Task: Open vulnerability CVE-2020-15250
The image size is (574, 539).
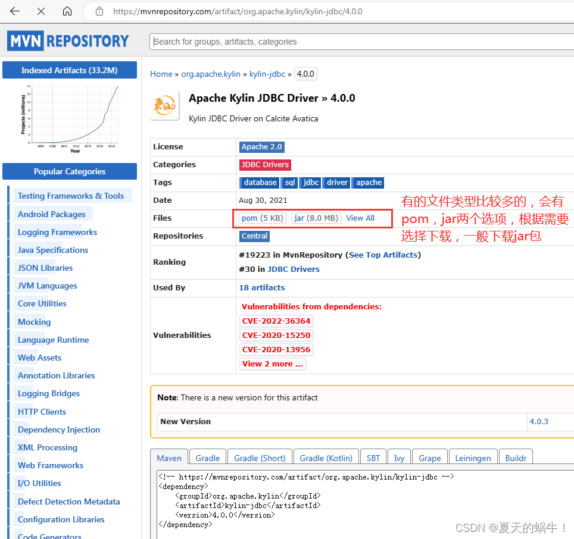Action: [x=276, y=336]
